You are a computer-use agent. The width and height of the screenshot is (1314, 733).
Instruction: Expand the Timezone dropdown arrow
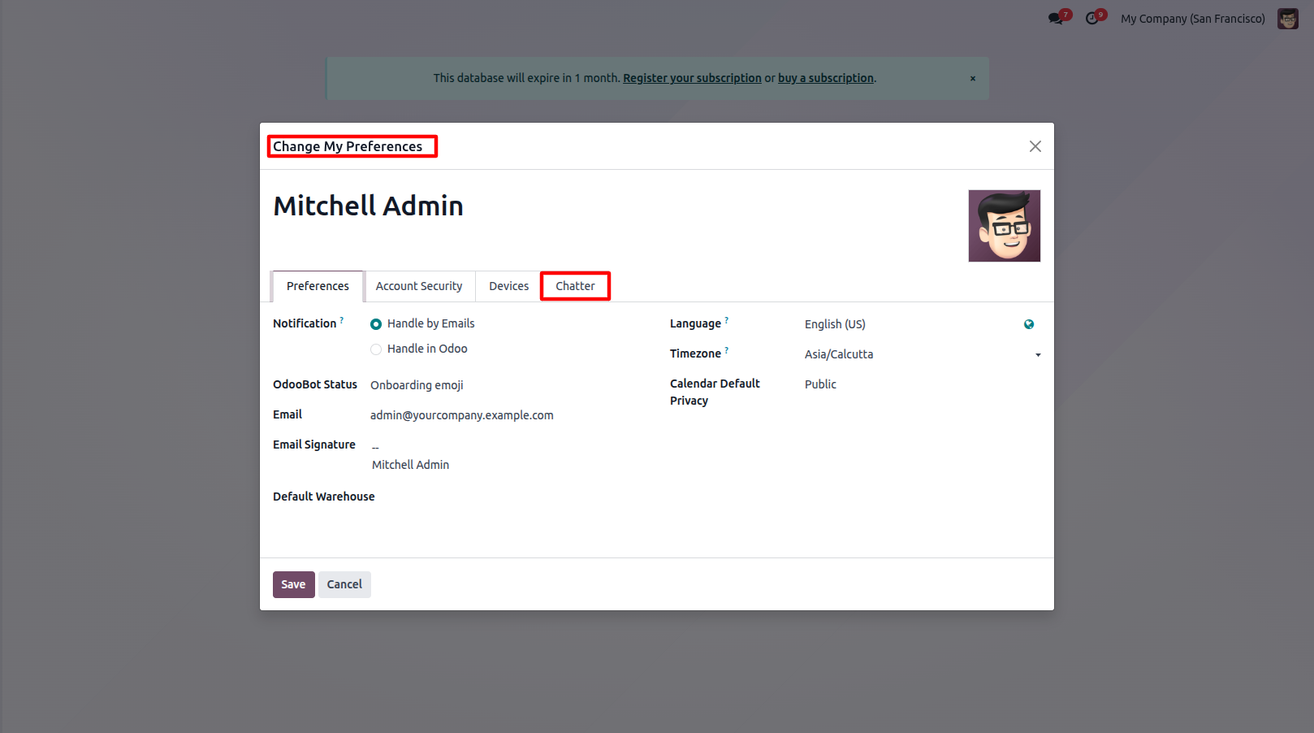coord(1038,355)
